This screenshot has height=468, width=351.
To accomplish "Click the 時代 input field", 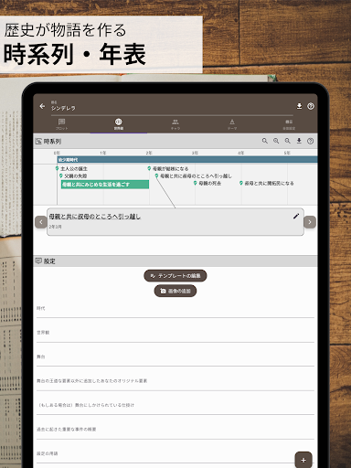I will coord(175,309).
